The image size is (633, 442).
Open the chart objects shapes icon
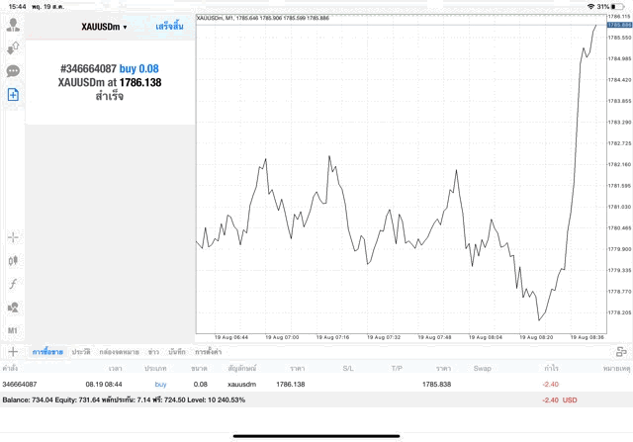14,308
